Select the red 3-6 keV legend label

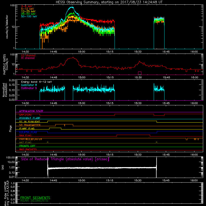pos(27,6)
